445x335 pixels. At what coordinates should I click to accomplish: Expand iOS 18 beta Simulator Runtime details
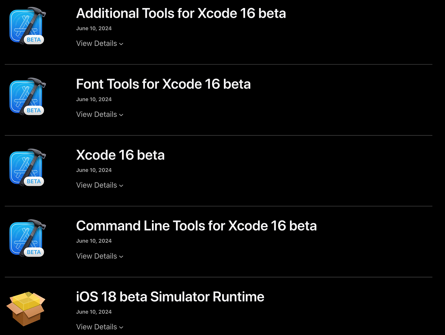click(100, 327)
